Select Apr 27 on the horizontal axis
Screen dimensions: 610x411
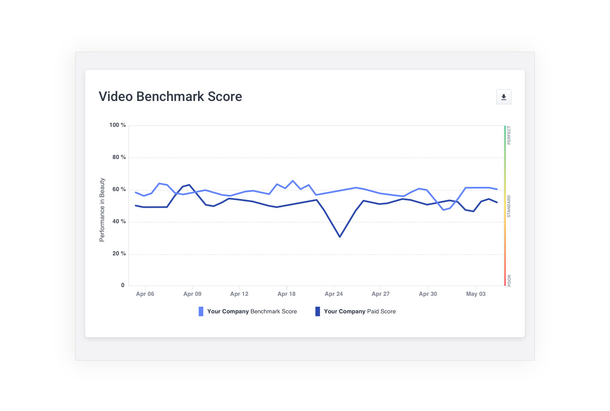381,294
